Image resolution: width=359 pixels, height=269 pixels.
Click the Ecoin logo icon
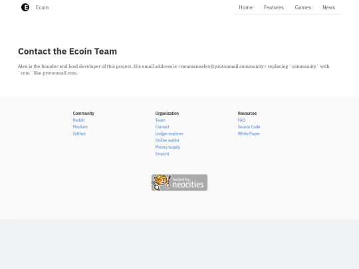pyautogui.click(x=25, y=7)
